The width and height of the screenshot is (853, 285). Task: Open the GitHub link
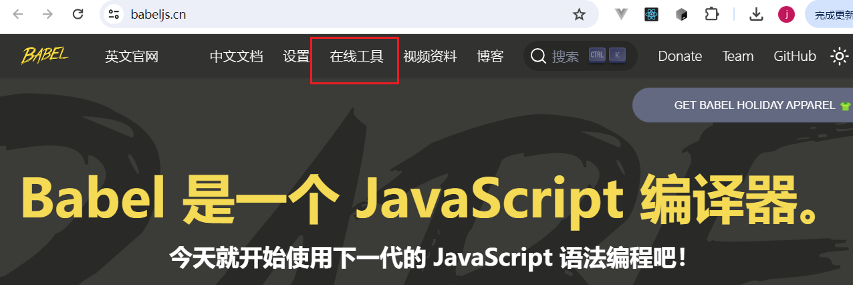(x=795, y=56)
